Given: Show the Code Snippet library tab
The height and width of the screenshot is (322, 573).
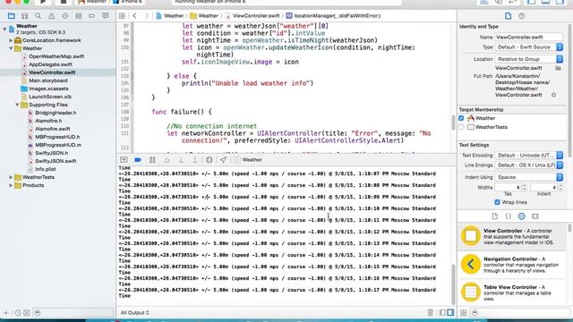Looking at the screenshot, I should click(x=508, y=216).
